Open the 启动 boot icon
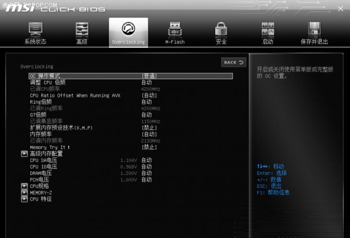350x238 pixels. point(268,29)
